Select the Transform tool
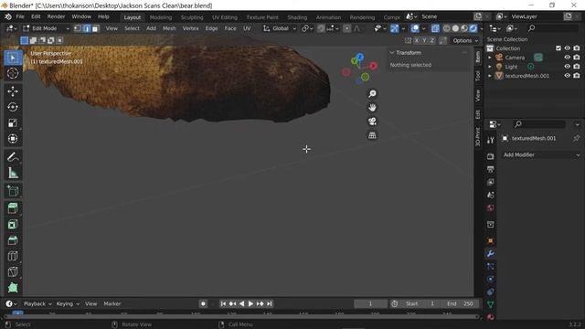 13,139
